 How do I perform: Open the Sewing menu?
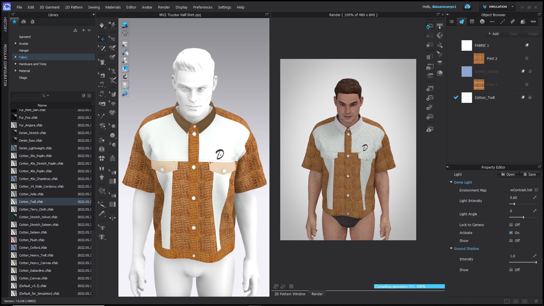pyautogui.click(x=93, y=7)
